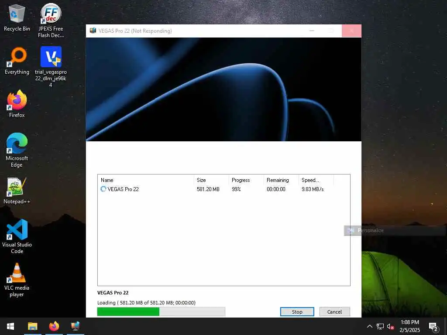Click the spinner icon beside VEGAS Pro 22
Screen dimensions: 447x335
103,189
